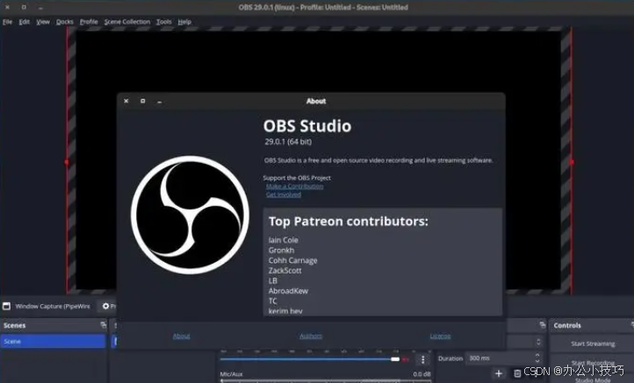Pop out the Scenes dock panel

pos(103,325)
